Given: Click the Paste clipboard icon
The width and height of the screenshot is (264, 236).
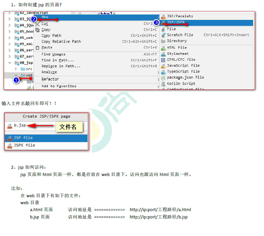Looking at the screenshot, I should point(37,48).
